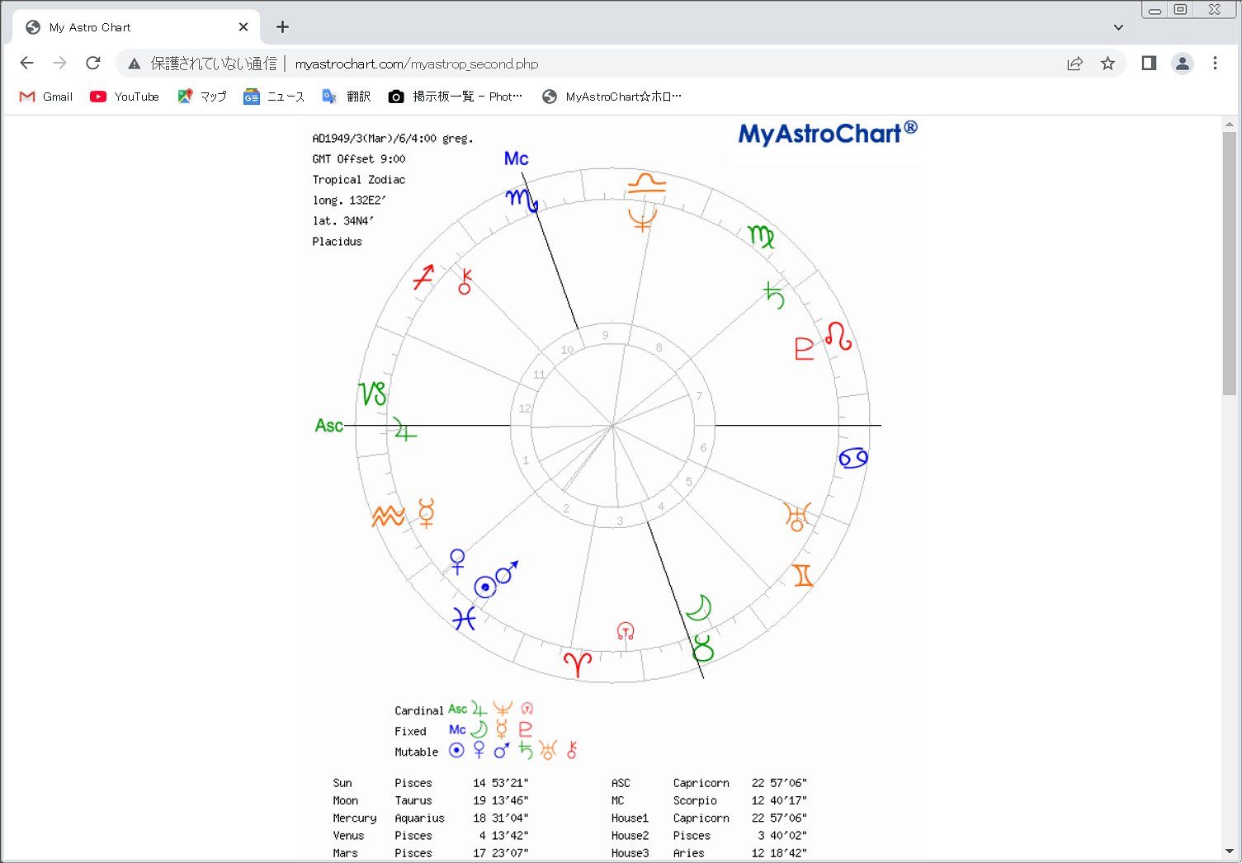
Task: Open the YouTube bookmark
Action: pyautogui.click(x=125, y=97)
